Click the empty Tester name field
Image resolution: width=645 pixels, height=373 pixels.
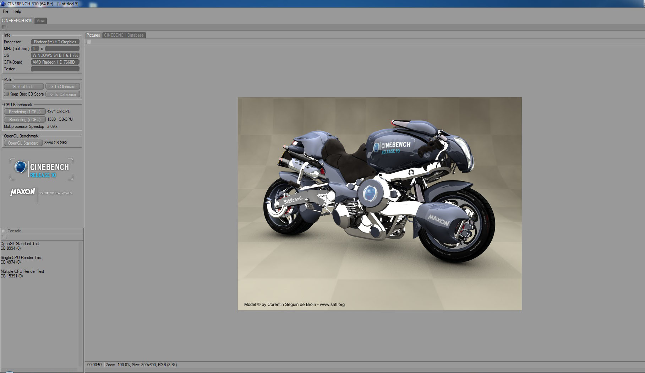[55, 69]
